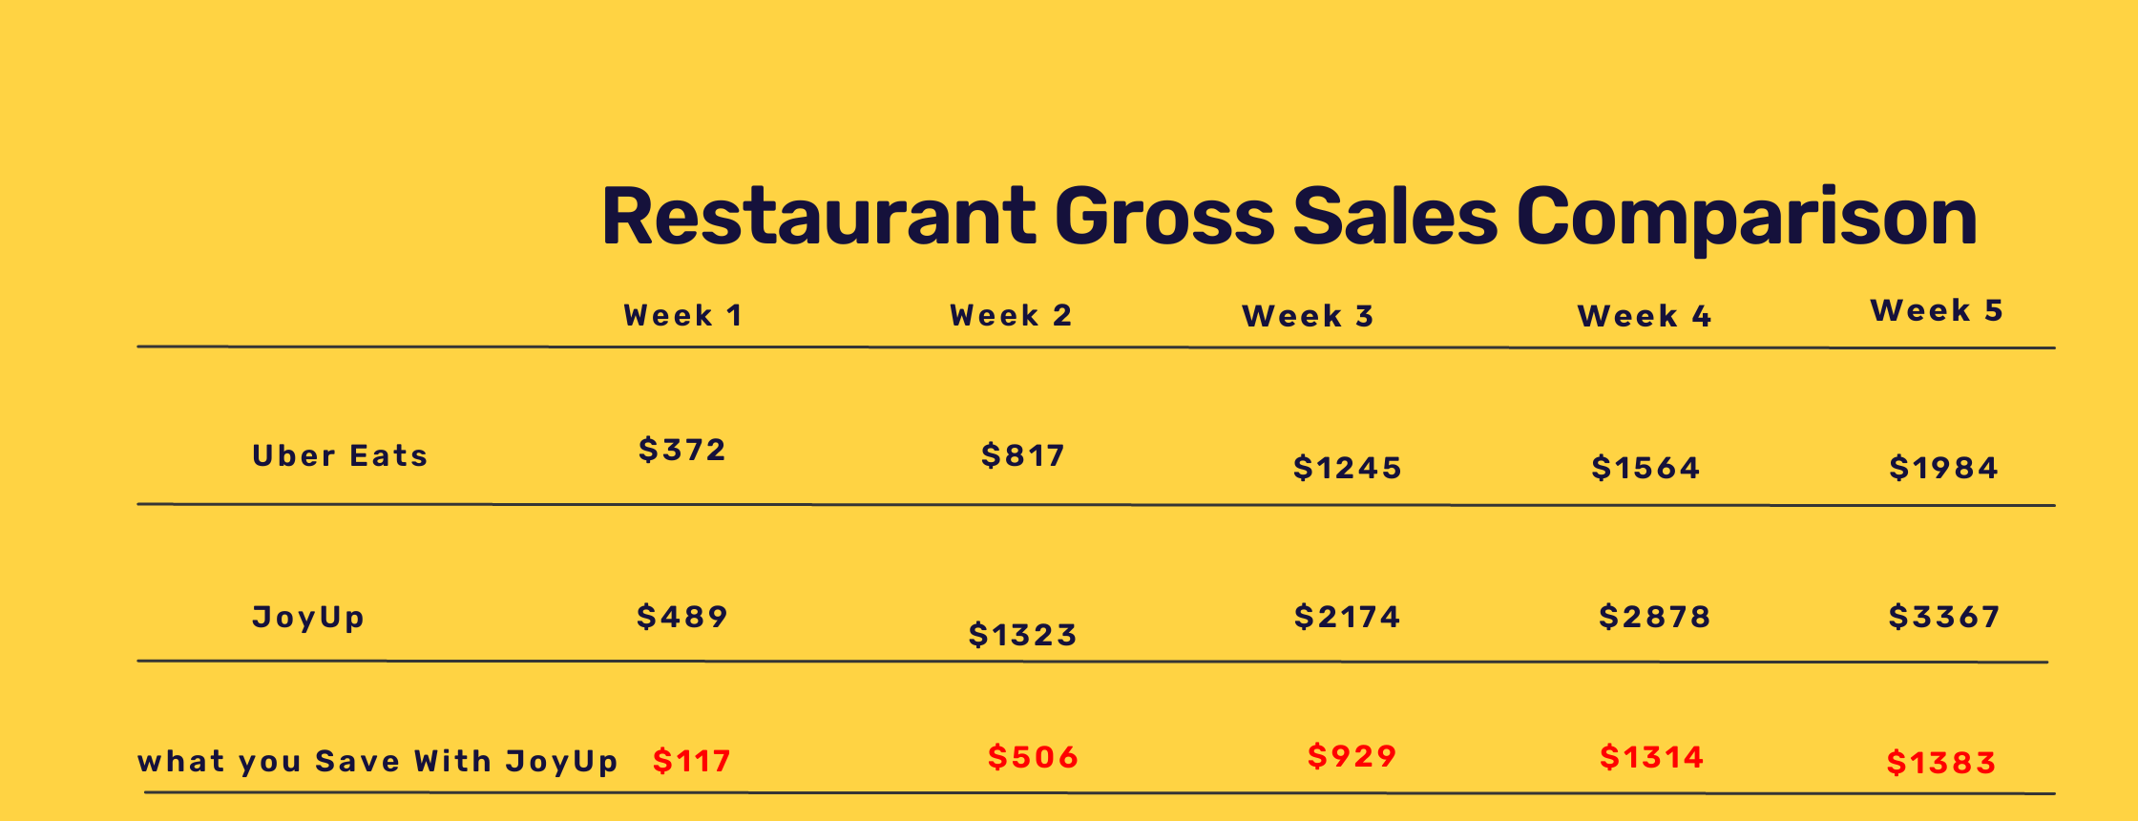
Task: Click the what you Save With JoyUp label
Action: [378, 762]
